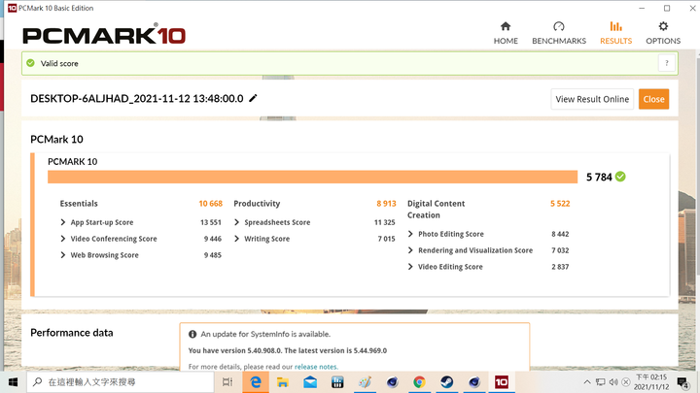Open the Benchmarks tab
This screenshot has width=700, height=393.
coord(559,33)
